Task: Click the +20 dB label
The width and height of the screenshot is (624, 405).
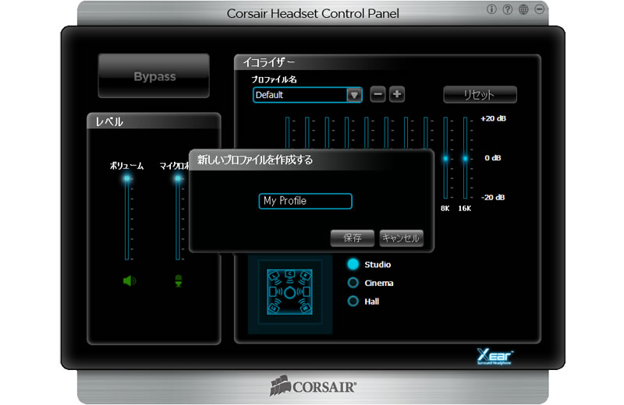Action: click(494, 118)
